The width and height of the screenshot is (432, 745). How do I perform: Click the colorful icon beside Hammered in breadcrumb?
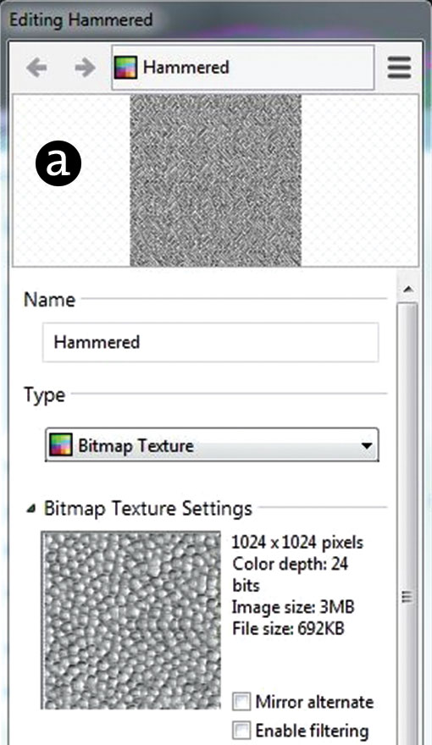[126, 67]
